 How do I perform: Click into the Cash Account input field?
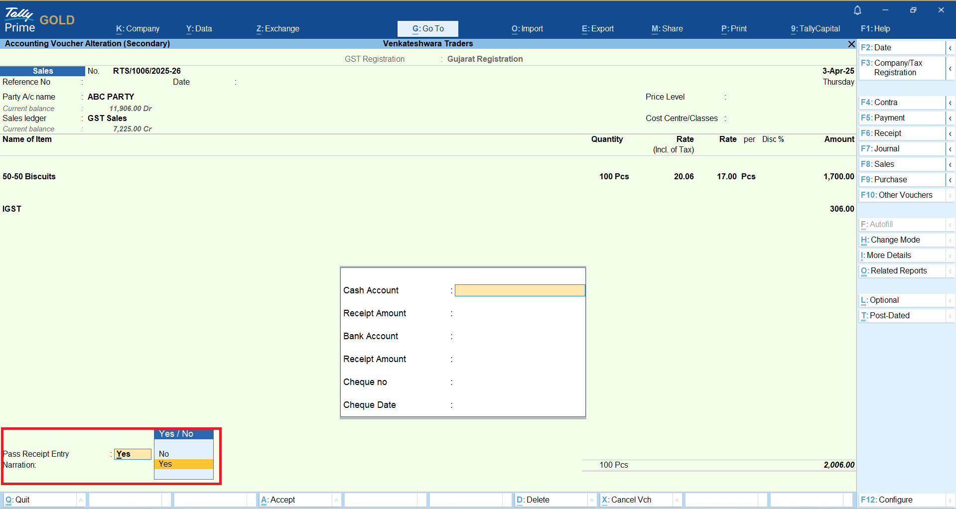point(520,290)
